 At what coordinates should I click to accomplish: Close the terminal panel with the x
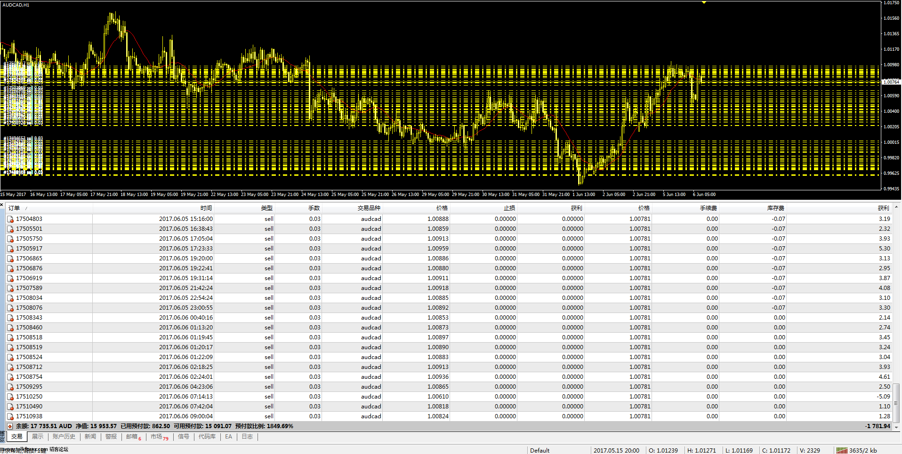click(2, 204)
